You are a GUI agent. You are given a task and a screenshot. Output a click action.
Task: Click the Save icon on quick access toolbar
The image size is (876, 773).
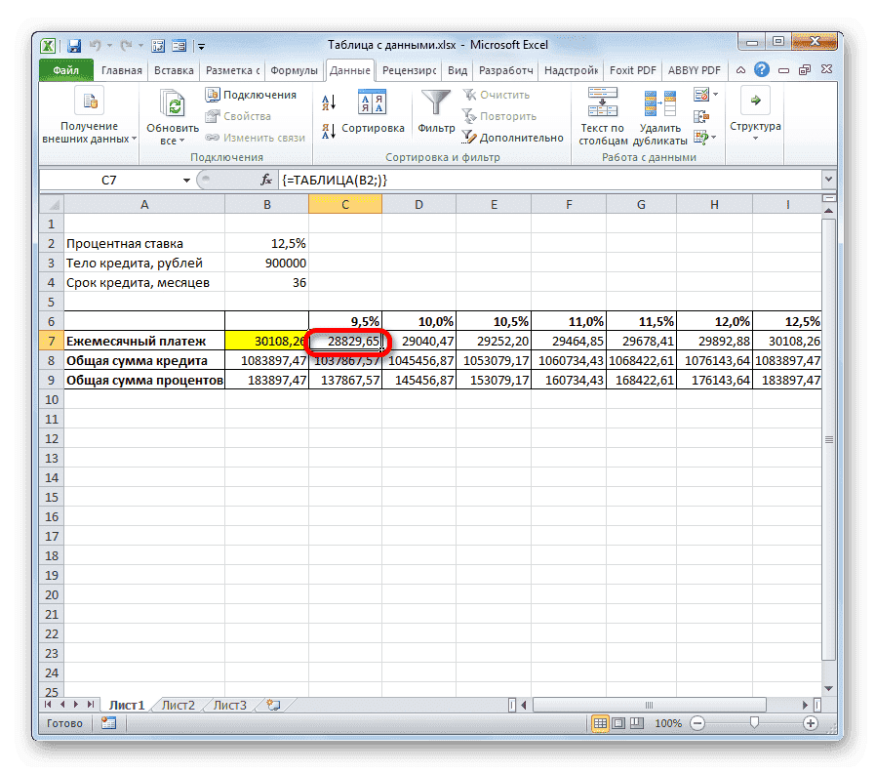pyautogui.click(x=74, y=45)
